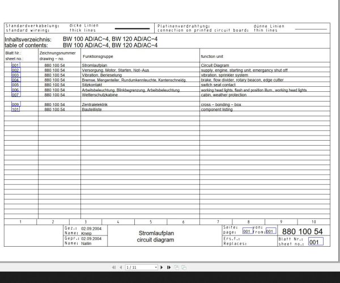This screenshot has width=340, height=283.
Task: Go to the next page
Action: click(x=161, y=267)
